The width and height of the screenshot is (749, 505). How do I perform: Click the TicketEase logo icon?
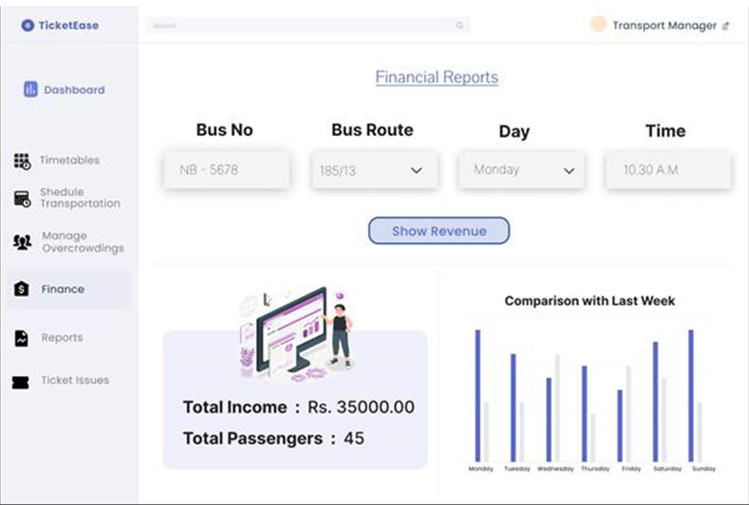28,25
